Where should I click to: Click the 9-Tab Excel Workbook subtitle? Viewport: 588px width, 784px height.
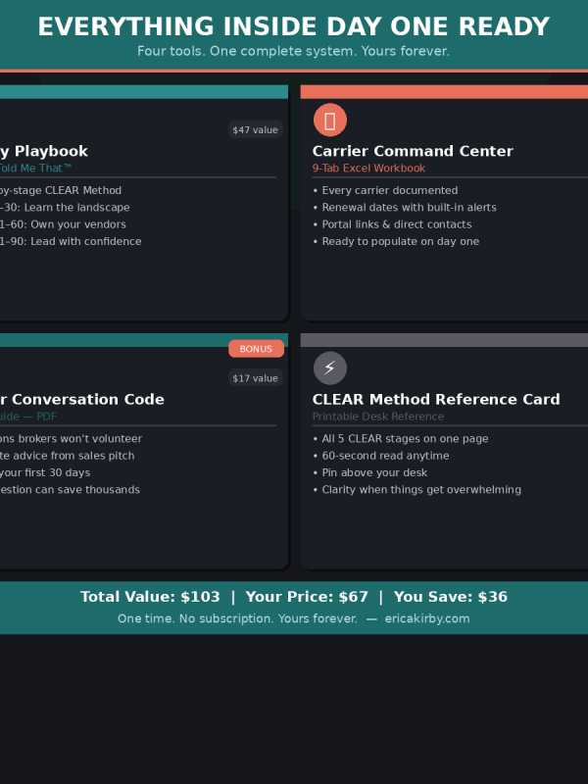point(368,169)
